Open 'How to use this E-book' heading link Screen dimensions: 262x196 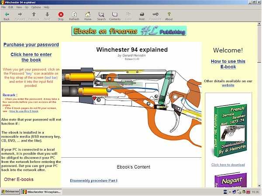coord(228,64)
